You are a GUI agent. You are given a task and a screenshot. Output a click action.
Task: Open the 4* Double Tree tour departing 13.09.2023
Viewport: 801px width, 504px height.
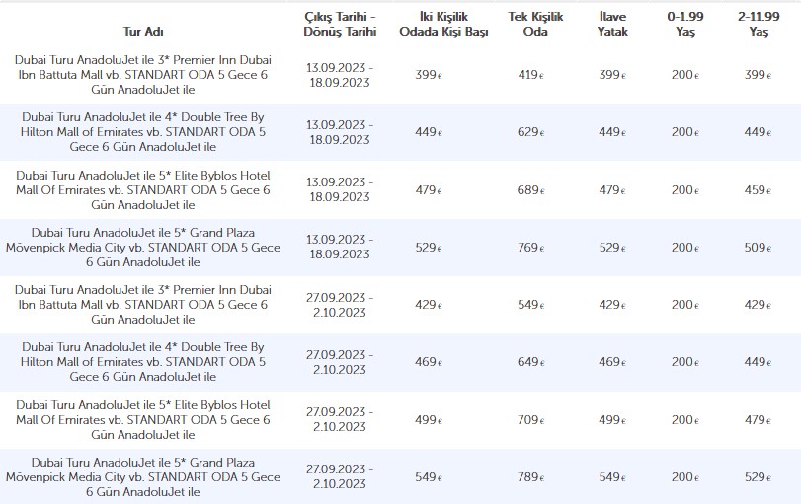point(143,132)
